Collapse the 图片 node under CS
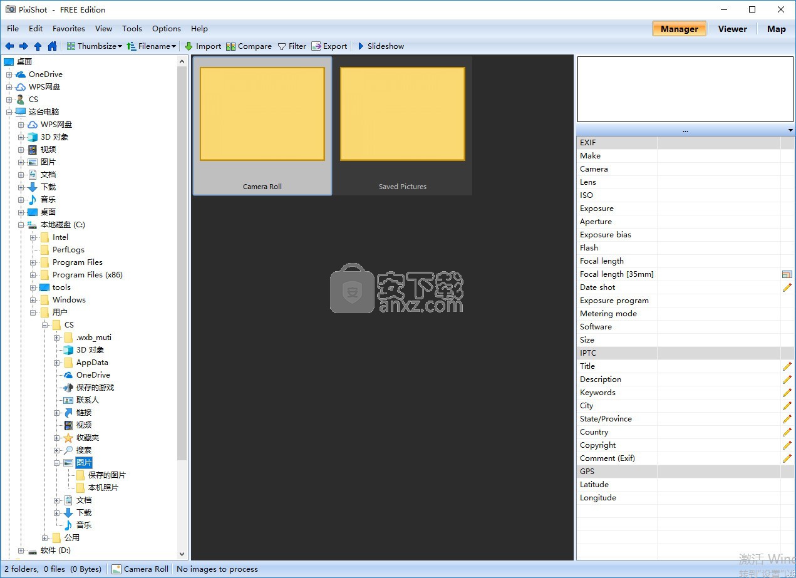This screenshot has height=578, width=796. (x=57, y=463)
